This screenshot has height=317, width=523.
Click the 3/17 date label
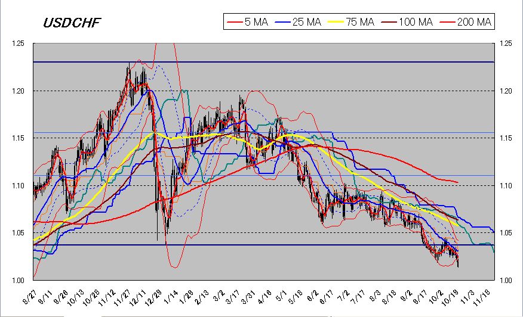click(232, 297)
